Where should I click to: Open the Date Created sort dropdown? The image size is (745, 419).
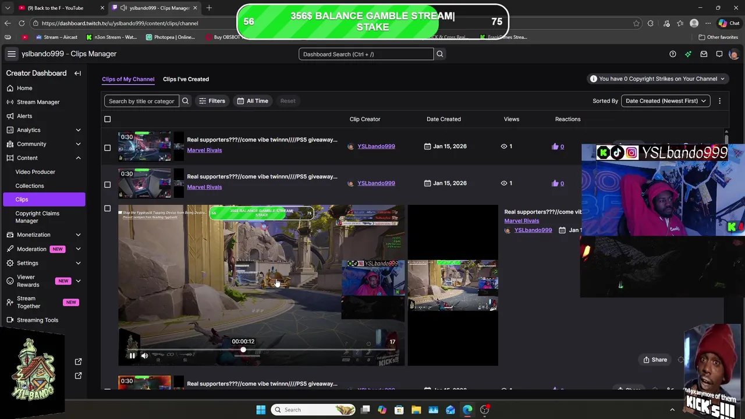click(x=665, y=101)
